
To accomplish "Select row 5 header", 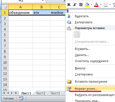I will 5,35.
